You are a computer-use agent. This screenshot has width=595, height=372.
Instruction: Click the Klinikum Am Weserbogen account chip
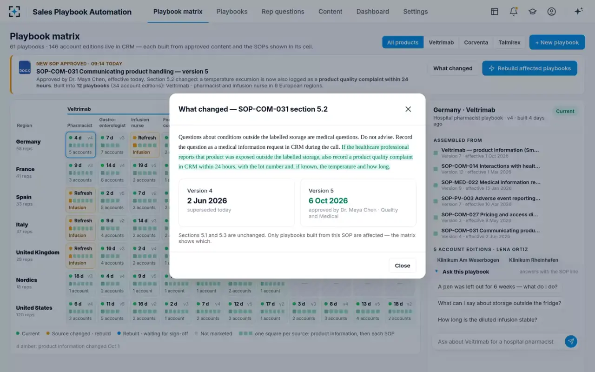click(x=468, y=260)
